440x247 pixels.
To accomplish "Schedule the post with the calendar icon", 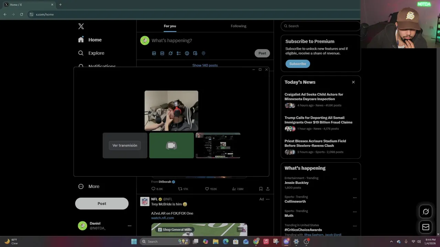I will [x=195, y=53].
